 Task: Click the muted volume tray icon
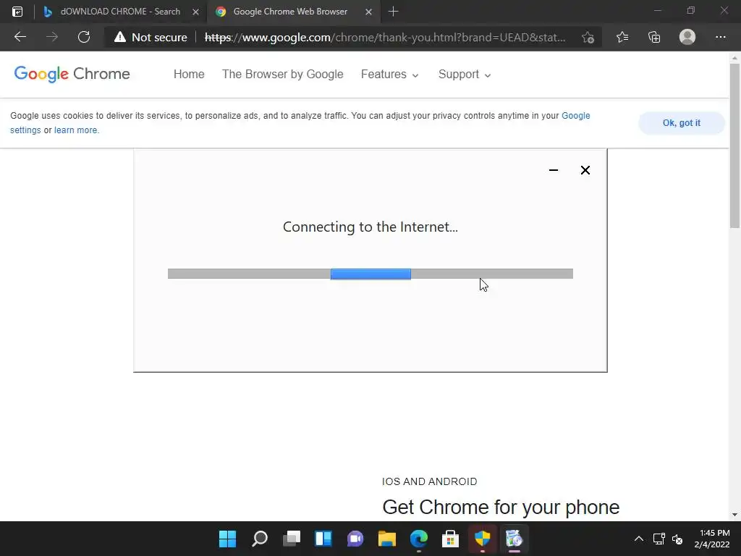(x=677, y=539)
